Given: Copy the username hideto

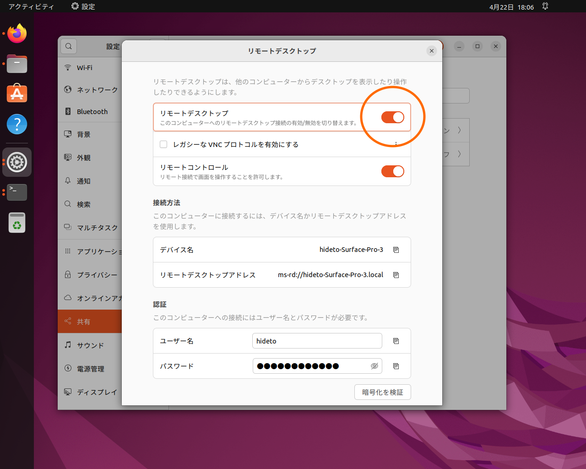Looking at the screenshot, I should (x=396, y=341).
